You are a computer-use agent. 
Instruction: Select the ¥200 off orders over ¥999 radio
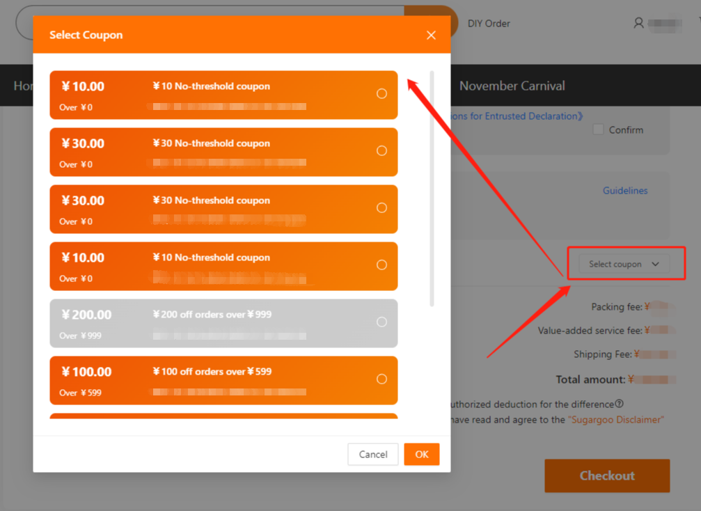tap(381, 322)
